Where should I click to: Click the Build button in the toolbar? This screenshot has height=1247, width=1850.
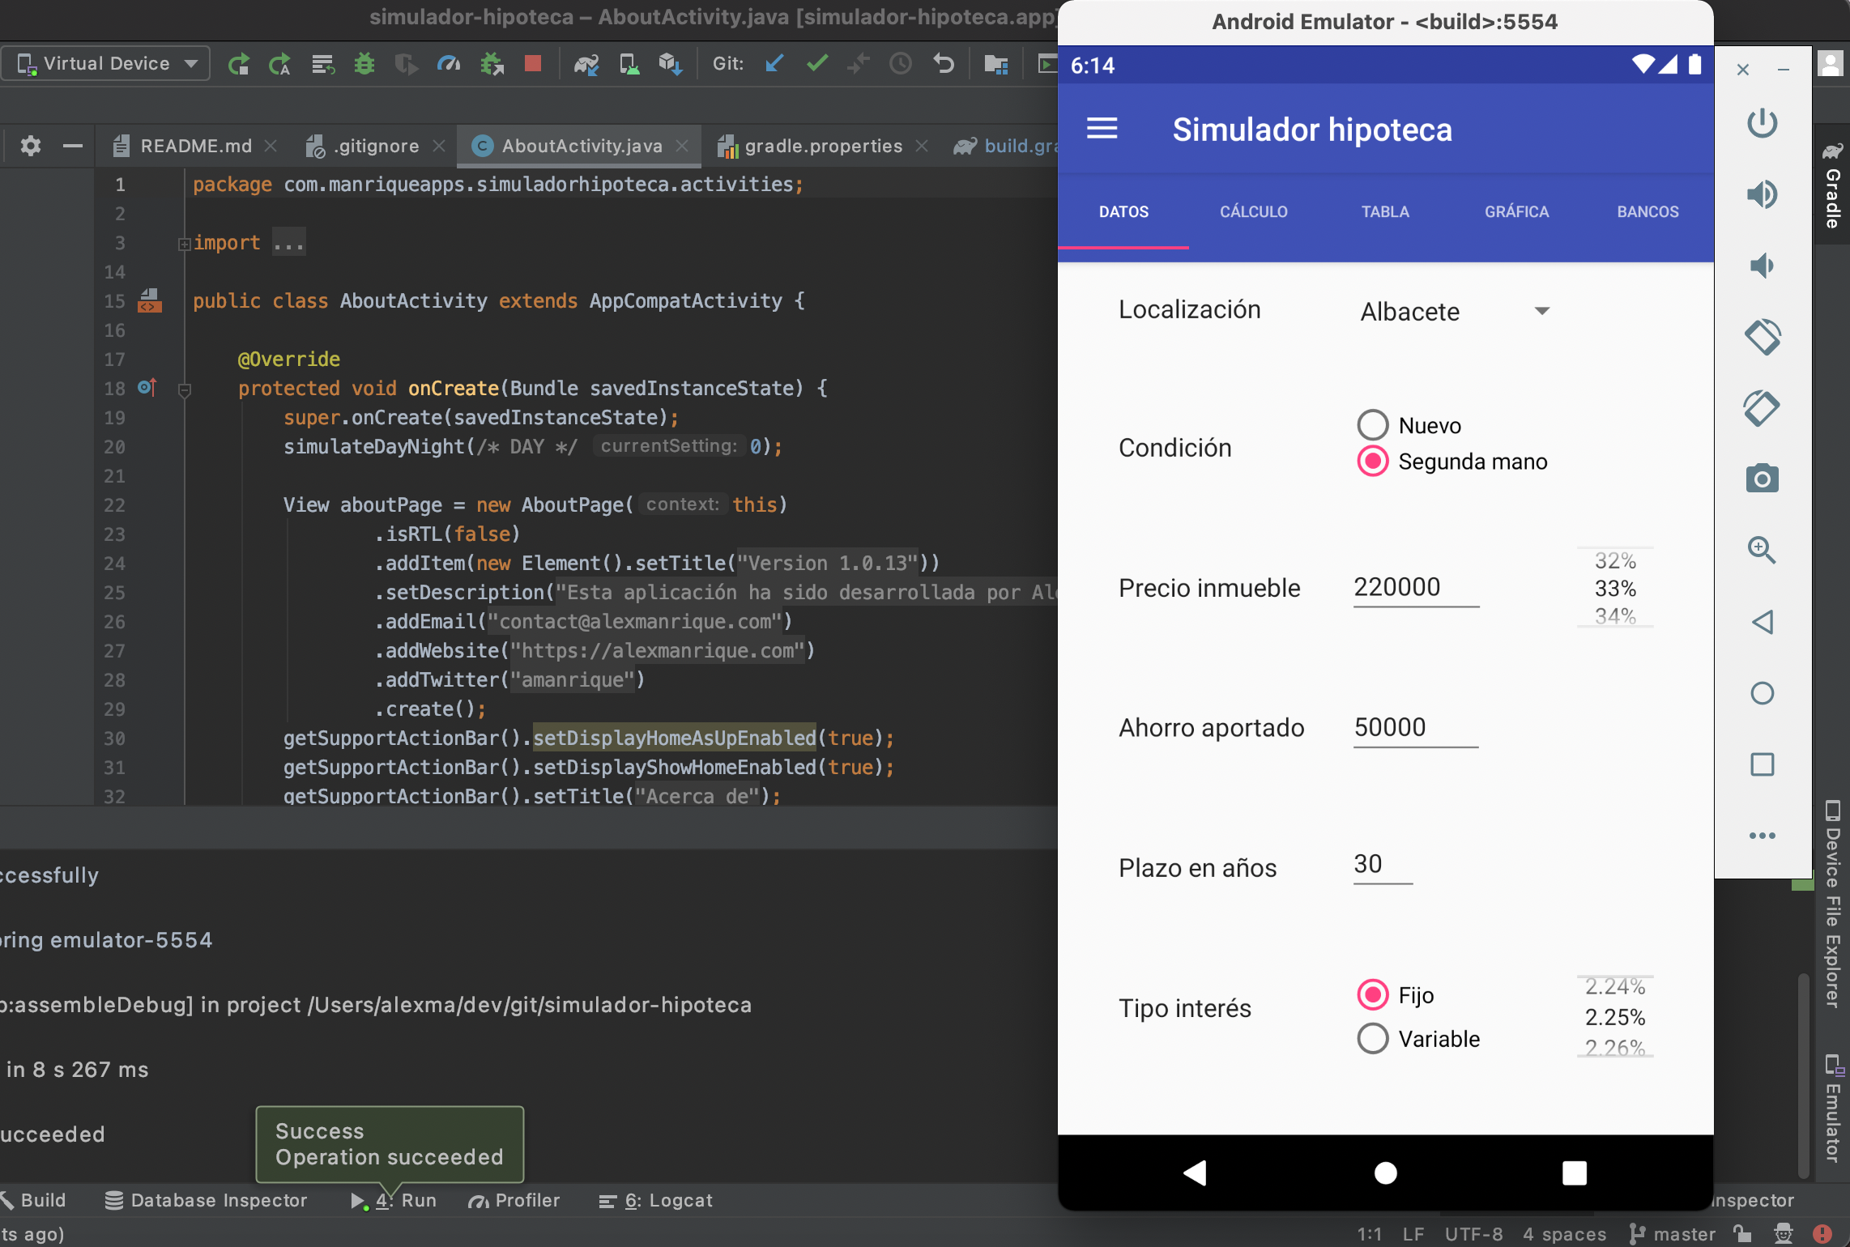click(49, 1200)
